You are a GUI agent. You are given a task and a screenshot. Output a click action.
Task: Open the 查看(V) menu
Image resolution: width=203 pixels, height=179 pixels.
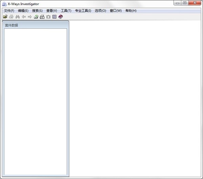click(52, 10)
